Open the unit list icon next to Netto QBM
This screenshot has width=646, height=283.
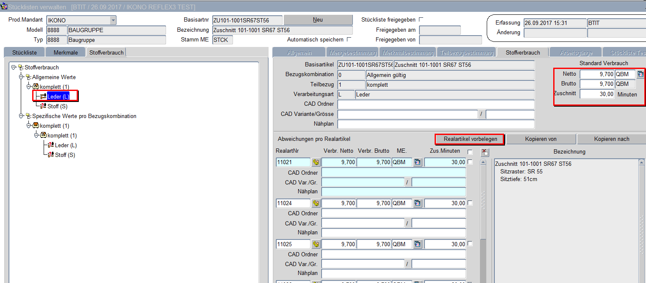(x=640, y=74)
